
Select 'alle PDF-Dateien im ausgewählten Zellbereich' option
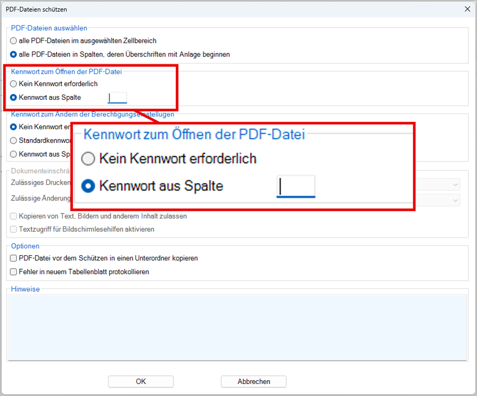(14, 41)
